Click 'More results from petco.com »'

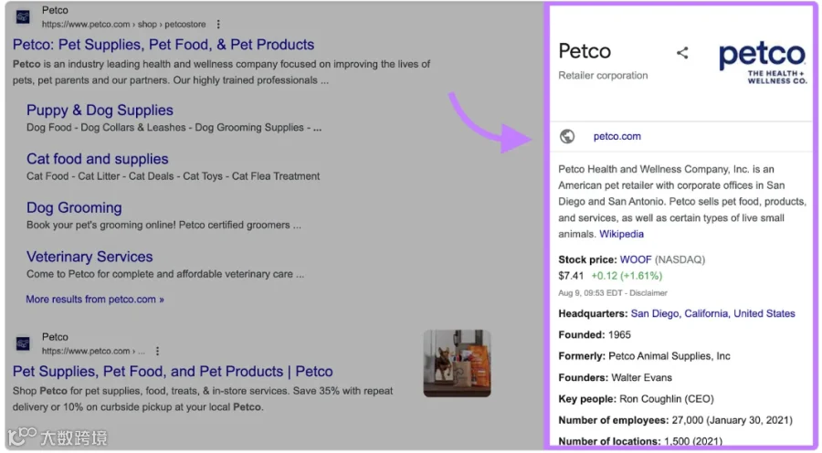point(95,300)
